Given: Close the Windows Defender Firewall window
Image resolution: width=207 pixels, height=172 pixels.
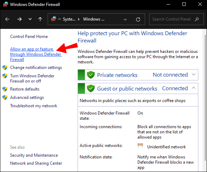Looking at the screenshot, I should (200, 4).
